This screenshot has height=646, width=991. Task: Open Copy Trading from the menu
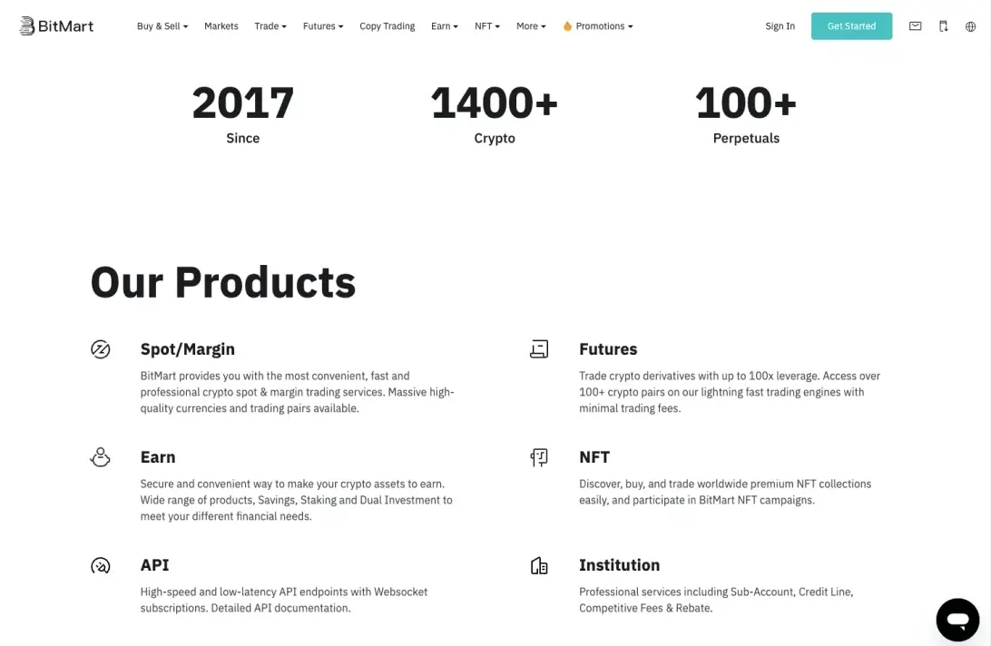point(387,26)
